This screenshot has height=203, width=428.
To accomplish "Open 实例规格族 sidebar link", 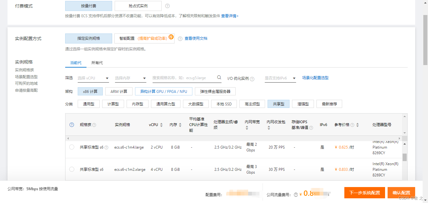I will pos(24,70).
